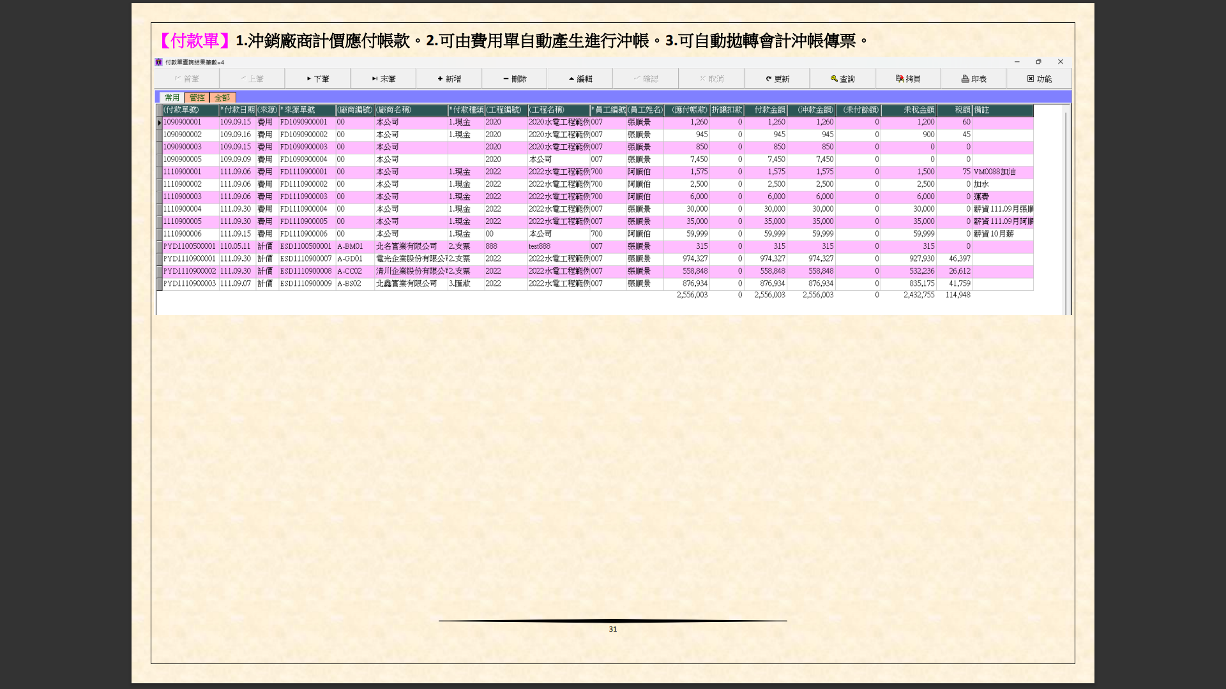The height and width of the screenshot is (689, 1226).
Task: Delete the record using 刪除 button
Action: pos(514,79)
